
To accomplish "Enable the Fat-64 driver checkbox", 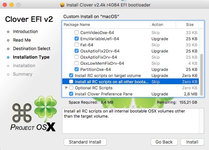I will (77, 45).
